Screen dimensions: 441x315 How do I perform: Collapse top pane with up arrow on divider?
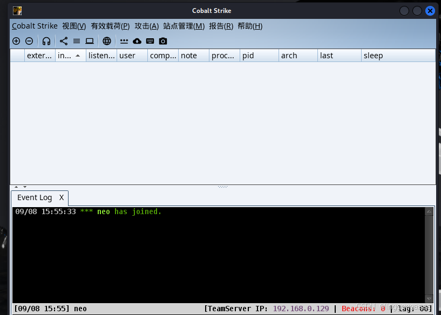16,187
